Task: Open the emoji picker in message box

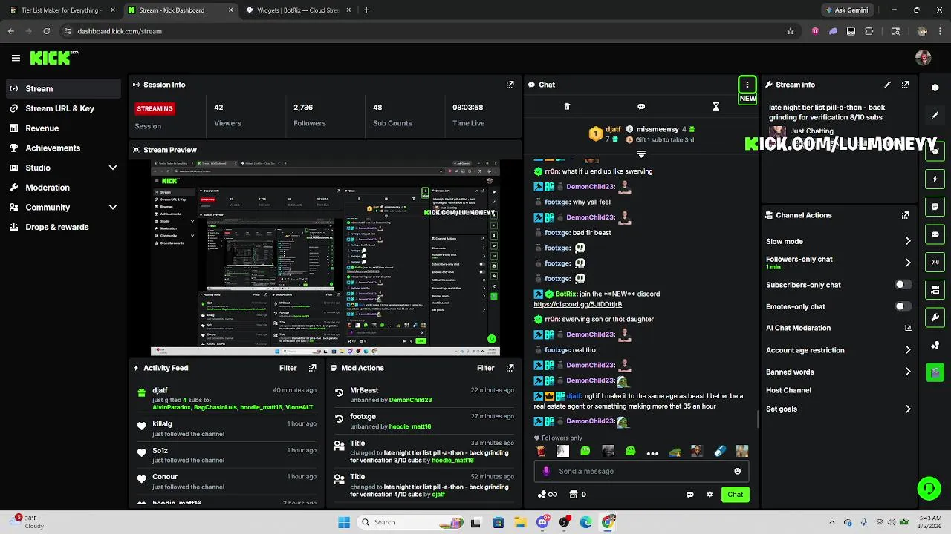Action: click(x=737, y=471)
